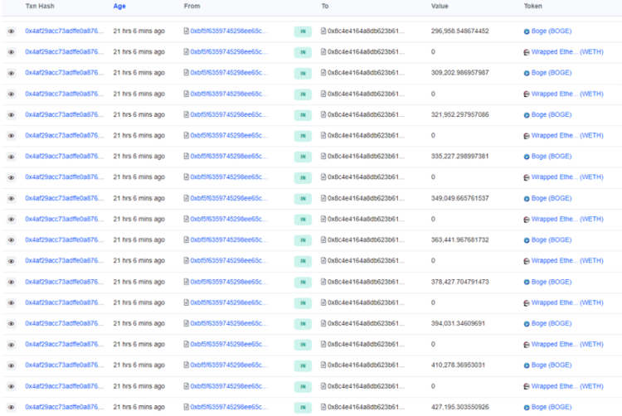Click the From column header
The height and width of the screenshot is (416, 622).
[192, 6]
